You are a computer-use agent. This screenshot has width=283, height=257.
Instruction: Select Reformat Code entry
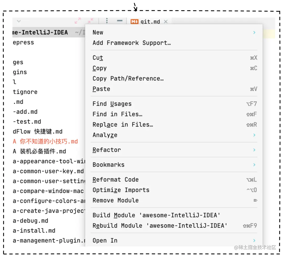(174, 180)
